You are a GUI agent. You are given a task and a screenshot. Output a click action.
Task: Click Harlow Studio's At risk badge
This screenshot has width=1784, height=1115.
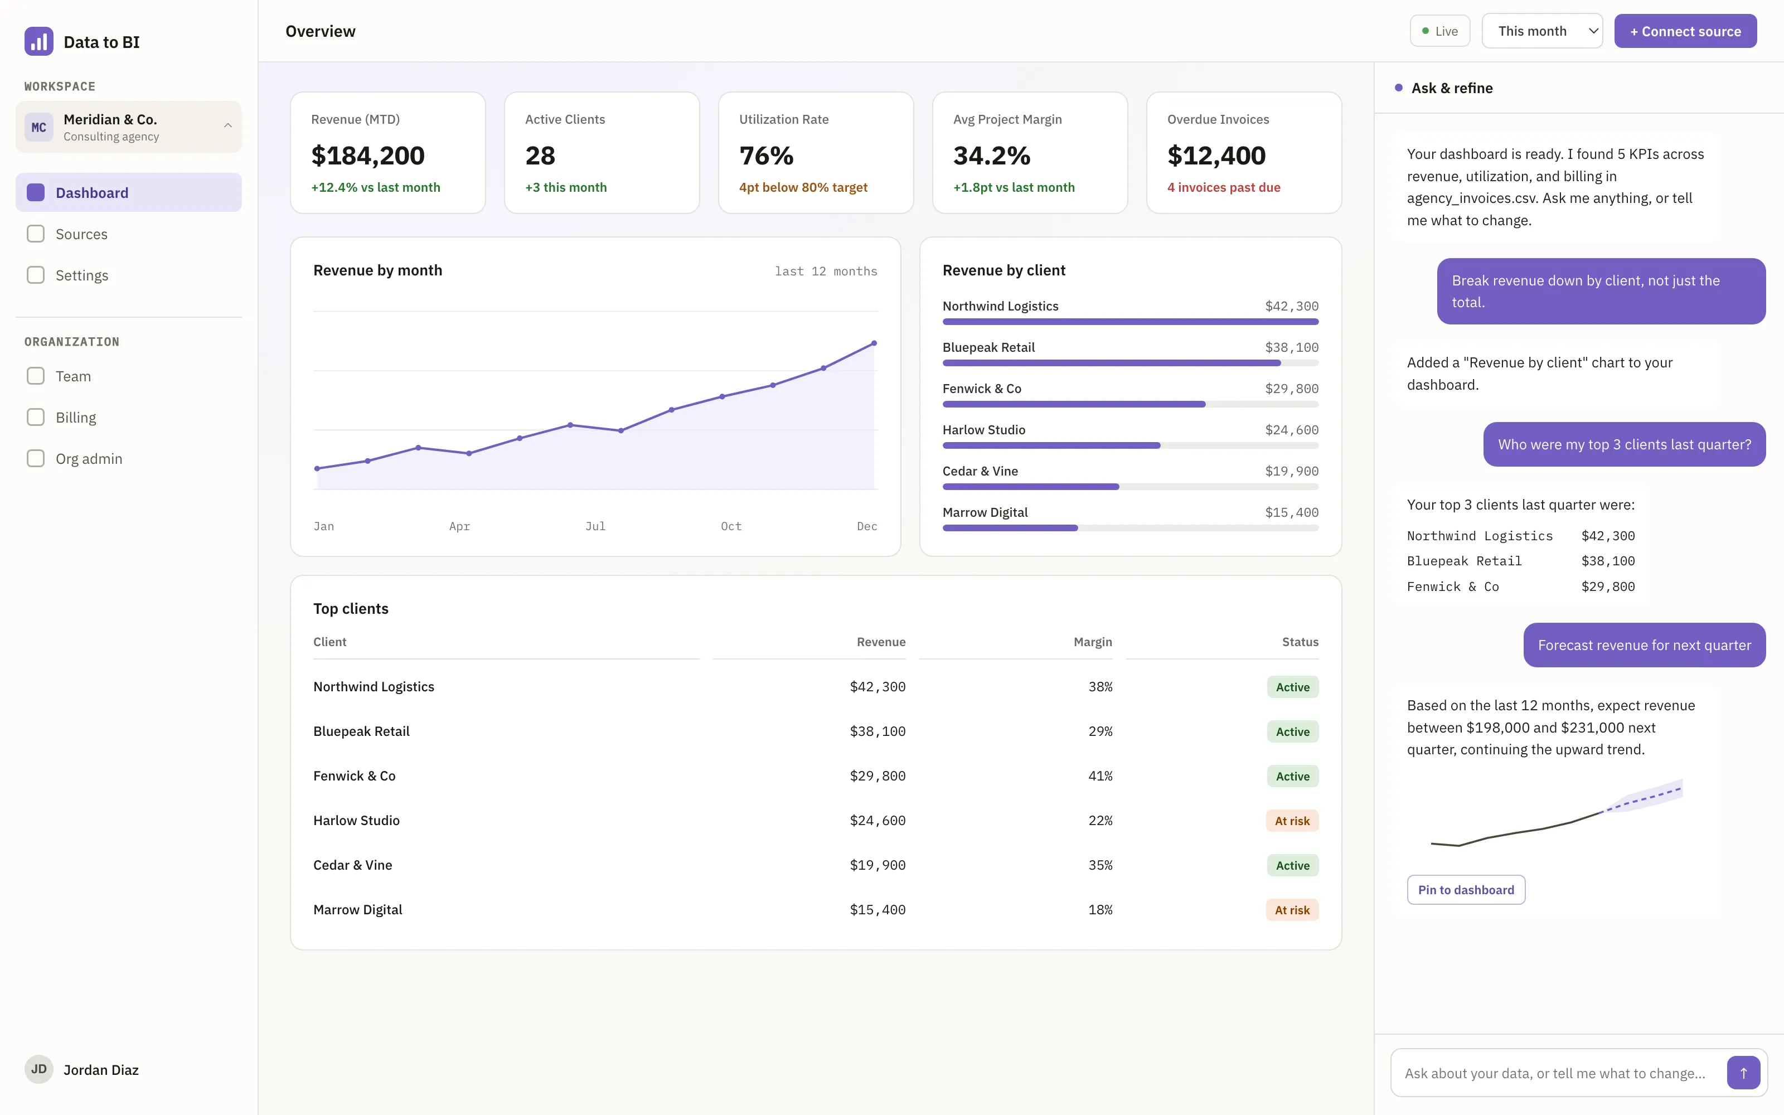click(x=1292, y=821)
